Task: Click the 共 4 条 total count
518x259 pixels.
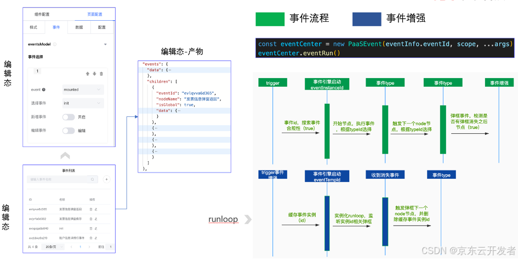Action: pyautogui.click(x=33, y=247)
